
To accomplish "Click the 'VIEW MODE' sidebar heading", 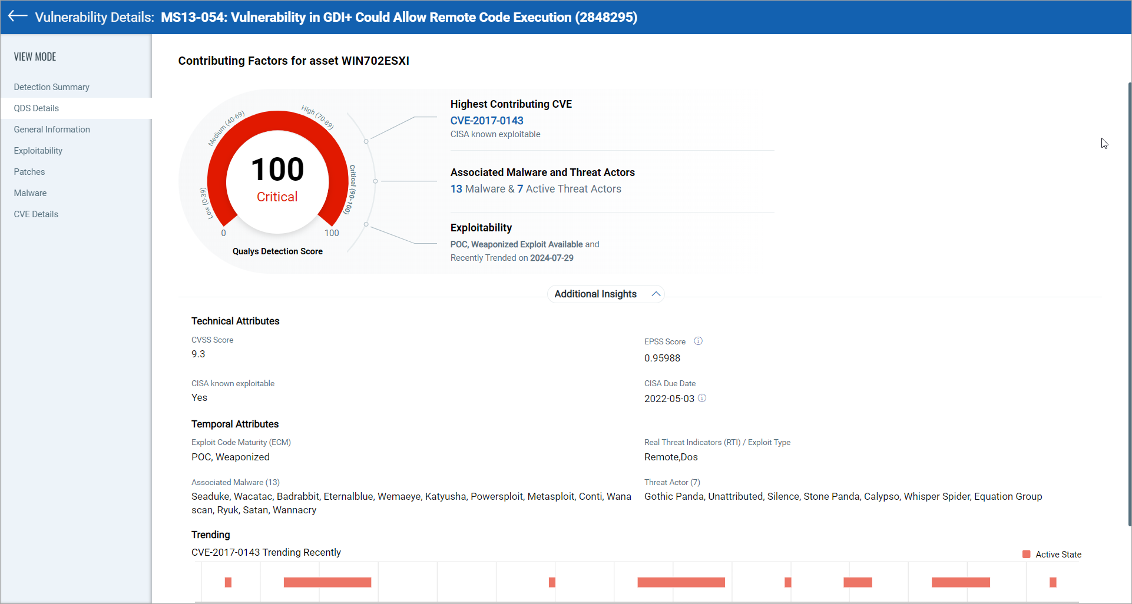I will coord(35,57).
